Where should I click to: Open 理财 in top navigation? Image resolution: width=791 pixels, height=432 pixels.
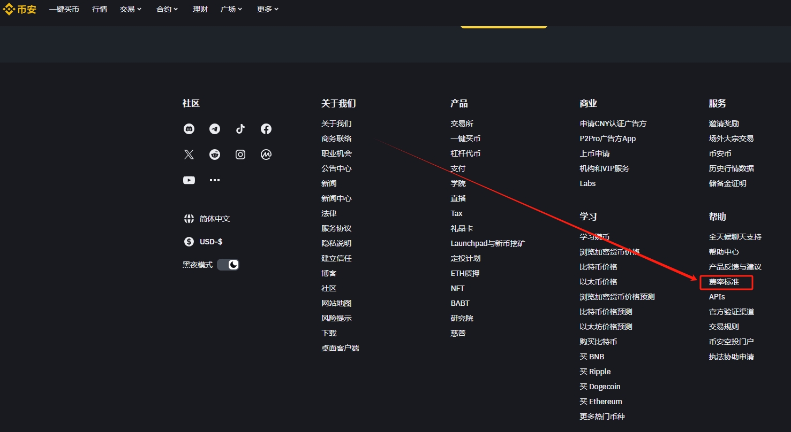(200, 9)
